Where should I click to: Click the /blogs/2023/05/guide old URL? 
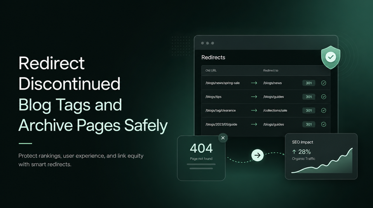(x=221, y=124)
